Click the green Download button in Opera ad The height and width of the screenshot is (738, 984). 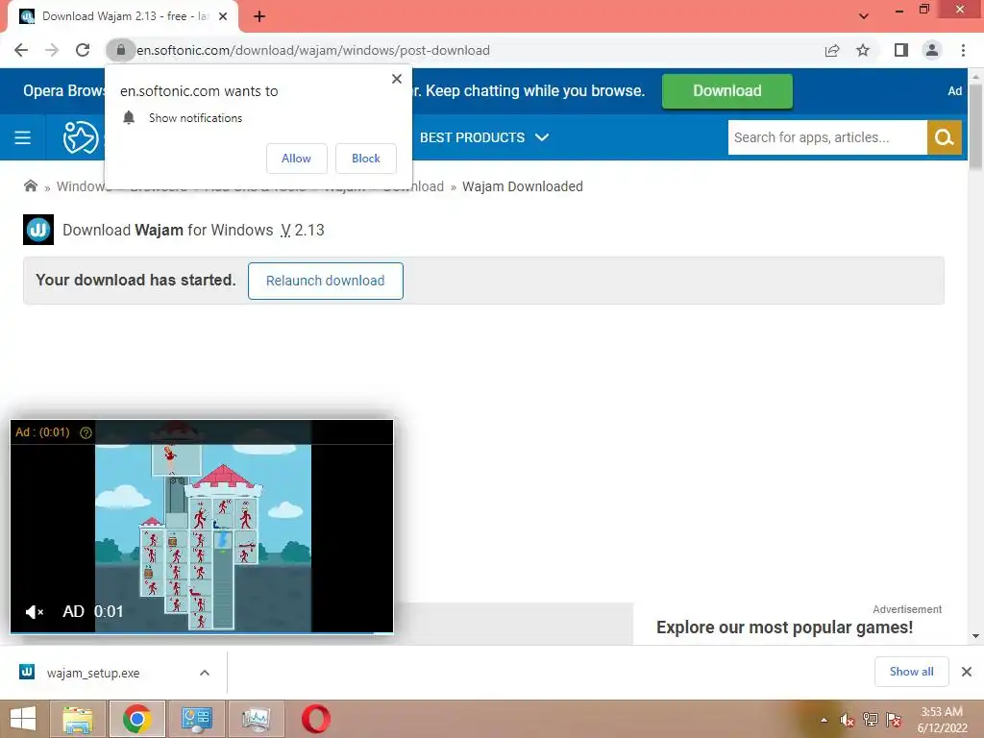click(x=726, y=91)
